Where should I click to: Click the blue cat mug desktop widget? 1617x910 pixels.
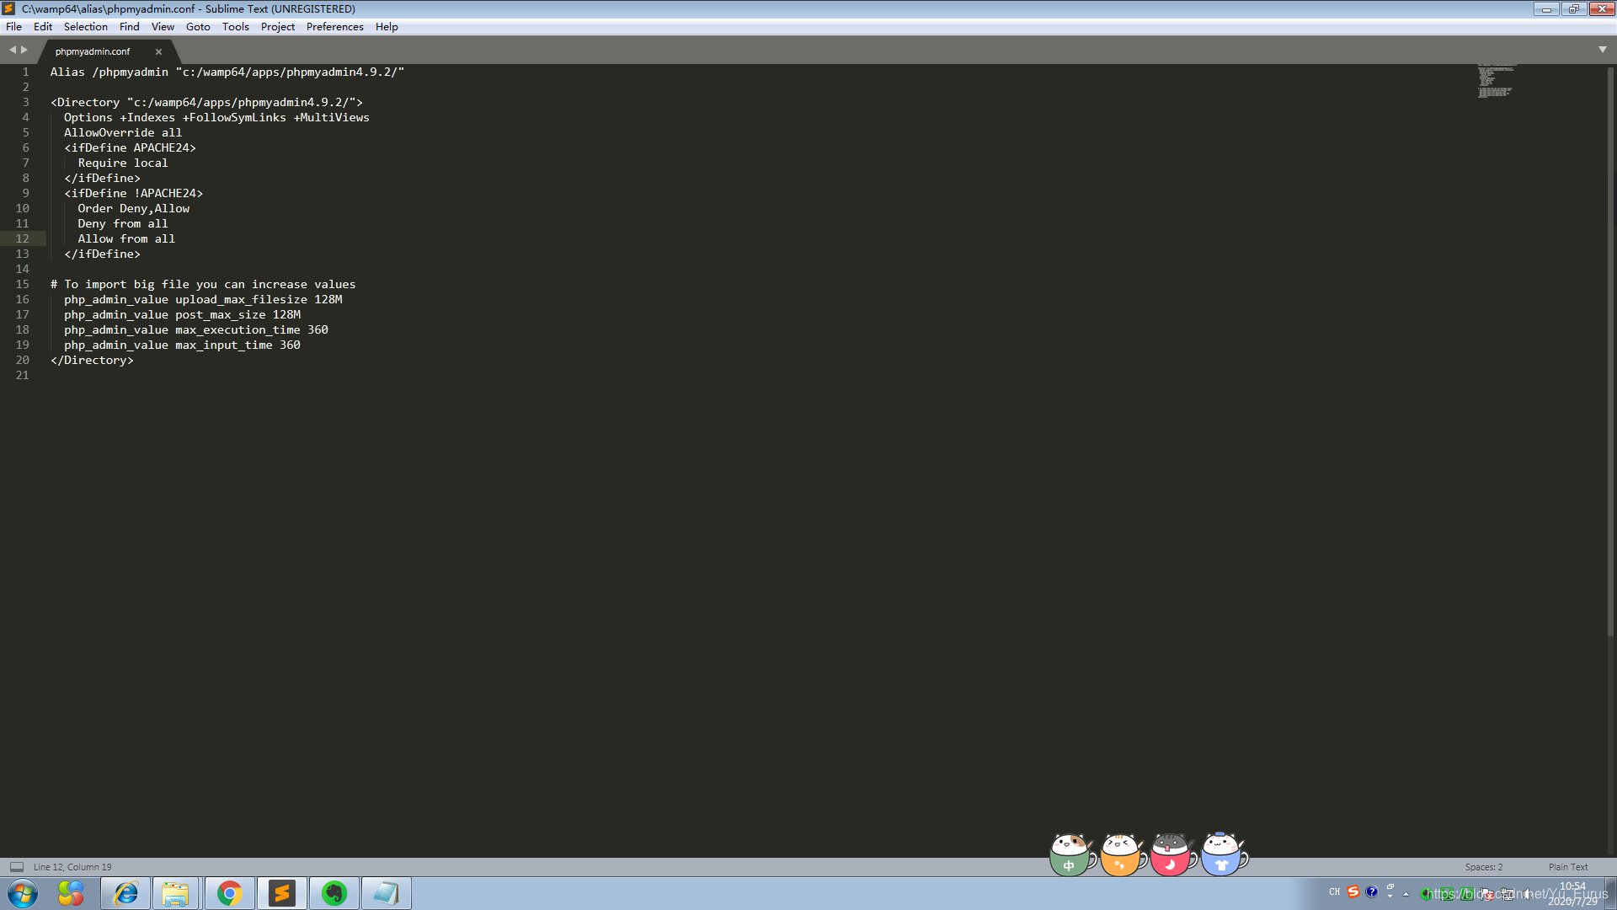(1224, 854)
